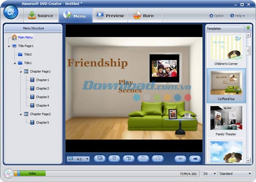
Task: Go to the Preview tab
Action: (110, 15)
